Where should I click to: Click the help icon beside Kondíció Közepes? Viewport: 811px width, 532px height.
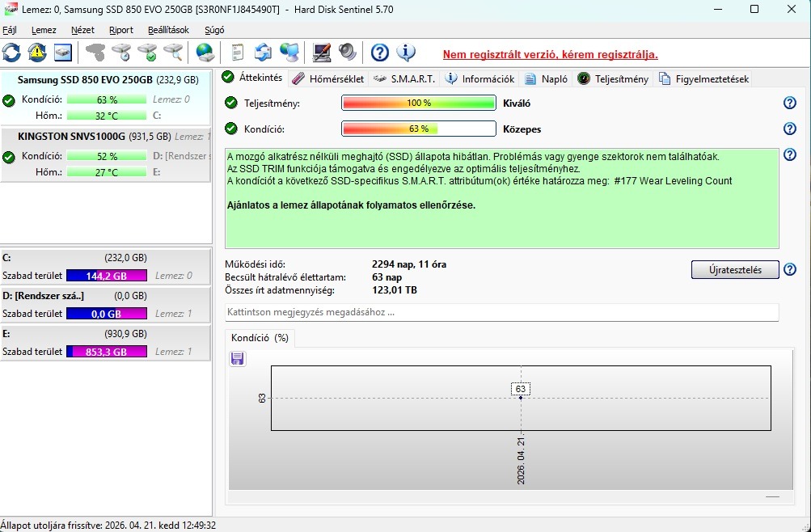click(790, 129)
